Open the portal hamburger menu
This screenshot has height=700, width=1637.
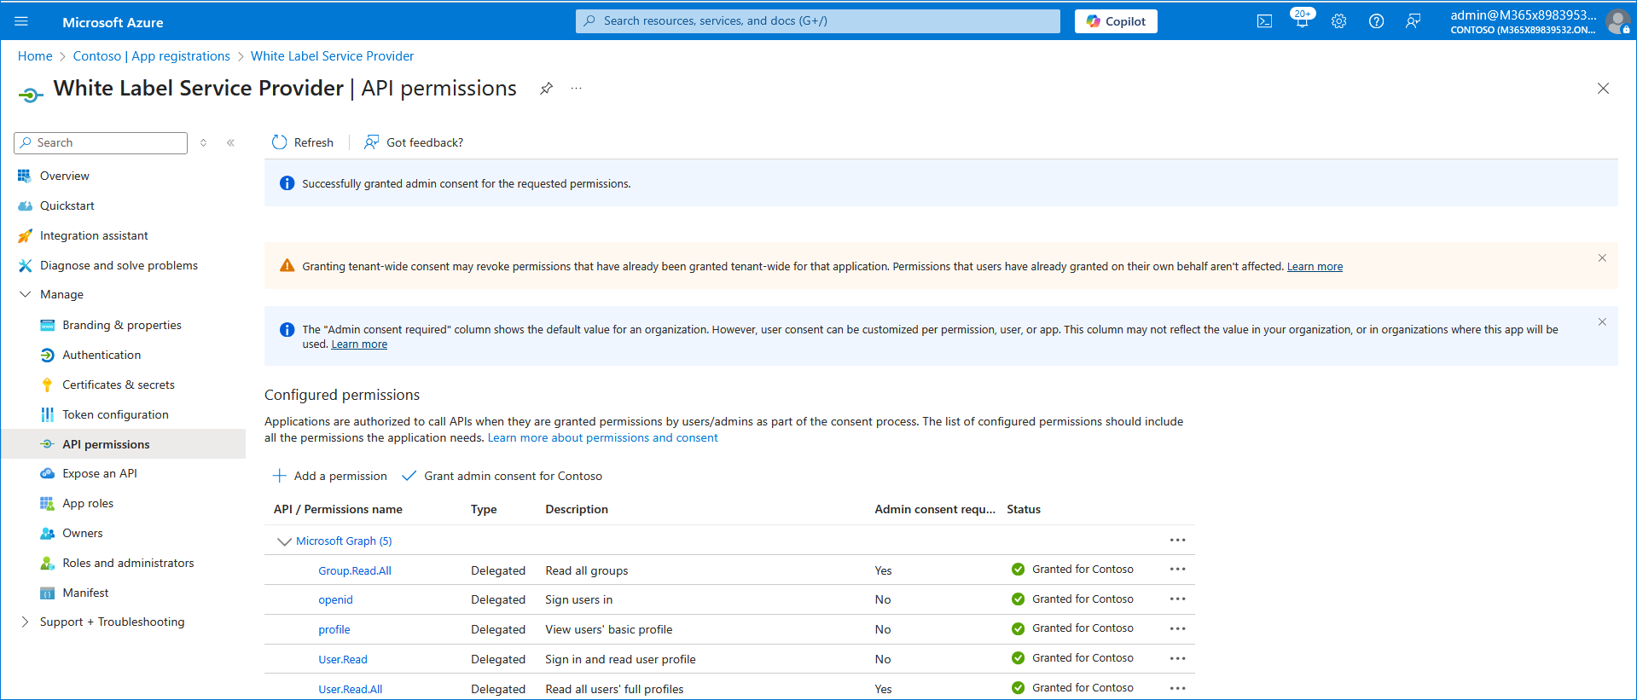(x=21, y=21)
